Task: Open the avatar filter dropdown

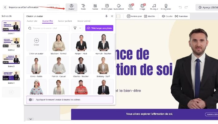Action: 77,28
